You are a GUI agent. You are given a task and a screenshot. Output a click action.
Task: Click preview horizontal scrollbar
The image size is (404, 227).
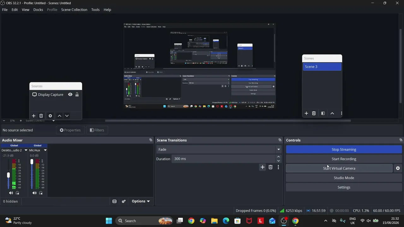[x=228, y=121]
